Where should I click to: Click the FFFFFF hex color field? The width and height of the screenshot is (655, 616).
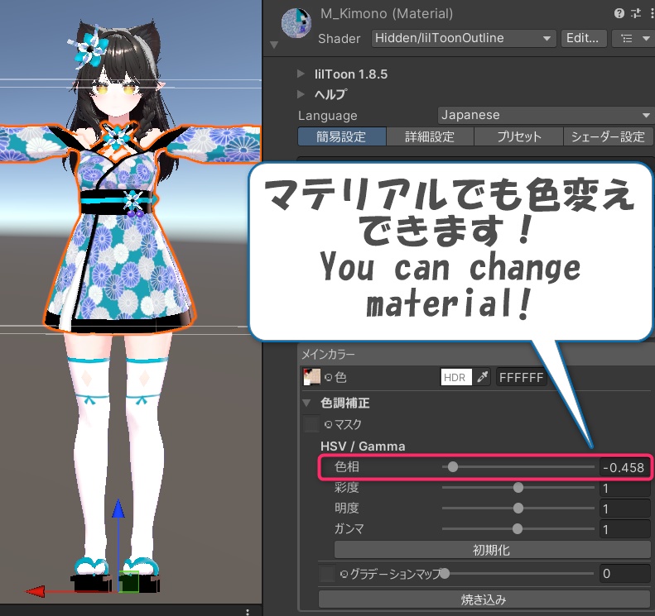tap(522, 377)
